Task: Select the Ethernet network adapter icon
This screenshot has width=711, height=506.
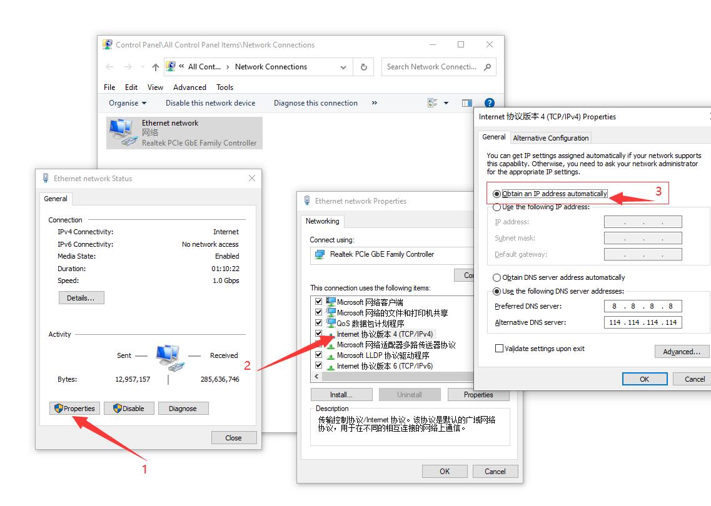Action: pyautogui.click(x=122, y=132)
